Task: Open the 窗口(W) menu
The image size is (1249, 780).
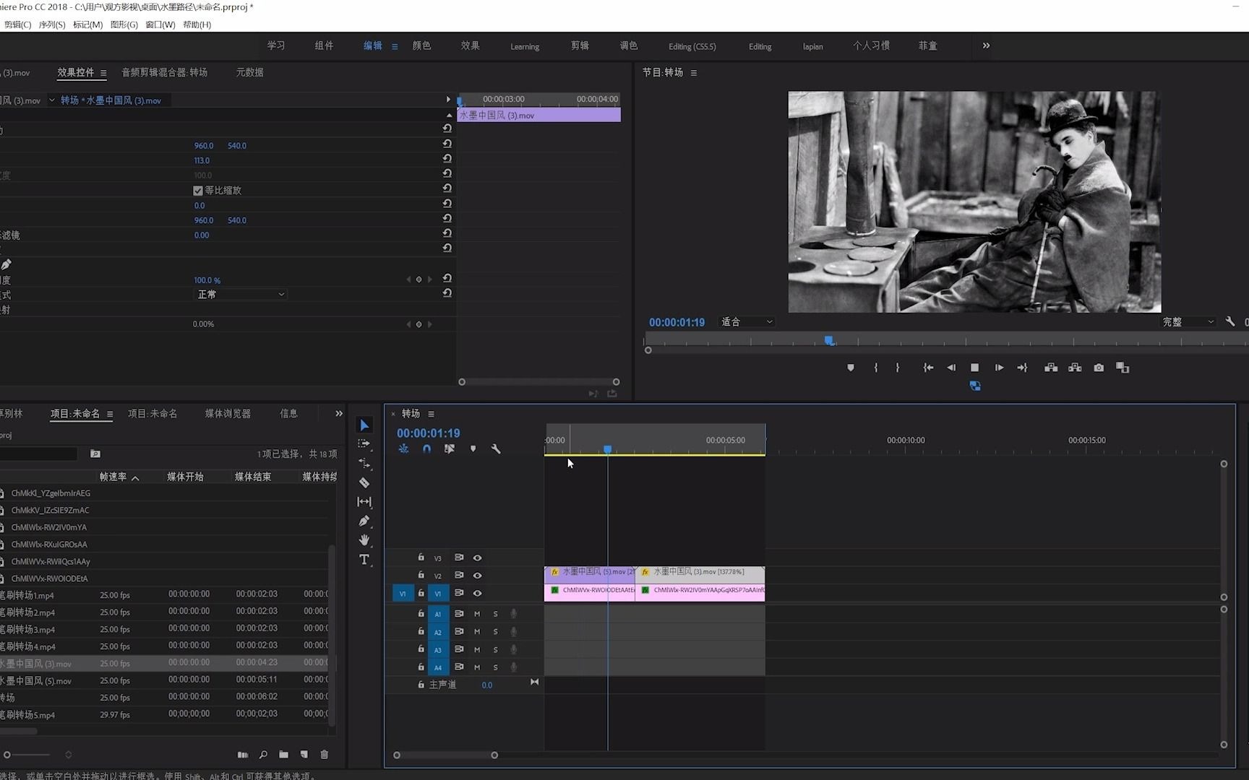Action: (x=160, y=25)
